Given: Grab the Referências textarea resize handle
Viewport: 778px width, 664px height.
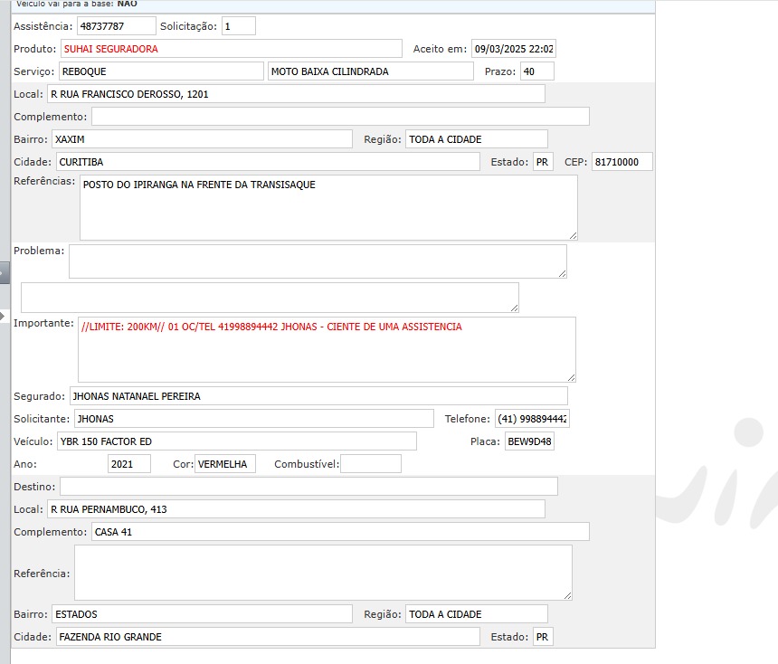Looking at the screenshot, I should tap(573, 236).
